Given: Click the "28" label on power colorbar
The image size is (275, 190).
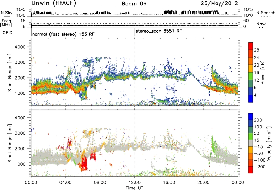Looking at the screenshot, I should click(256, 50).
